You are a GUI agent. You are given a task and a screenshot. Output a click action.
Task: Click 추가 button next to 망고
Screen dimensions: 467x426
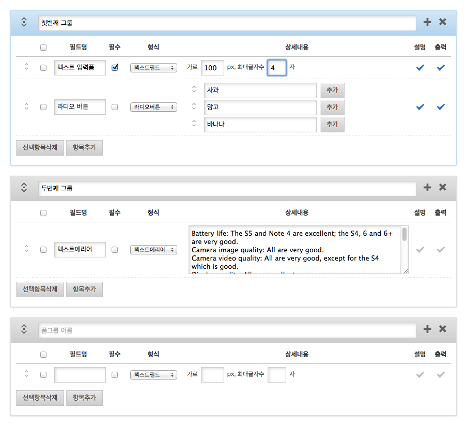[332, 108]
